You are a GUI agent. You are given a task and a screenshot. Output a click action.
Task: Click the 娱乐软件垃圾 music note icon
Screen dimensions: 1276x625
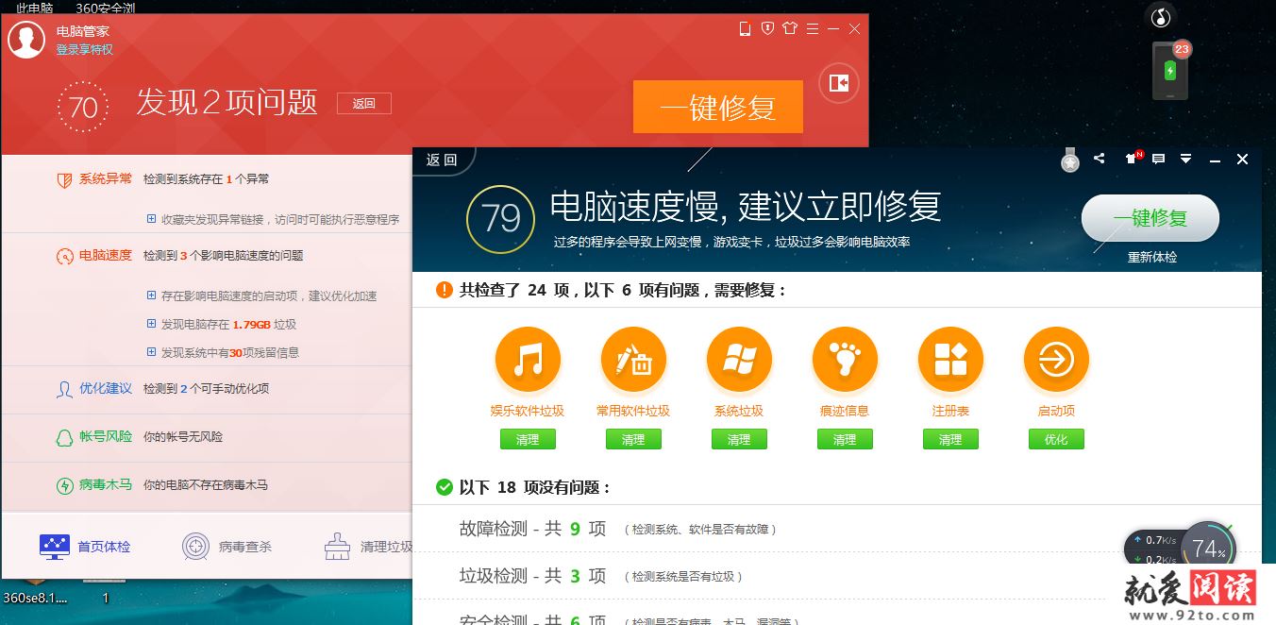528,360
